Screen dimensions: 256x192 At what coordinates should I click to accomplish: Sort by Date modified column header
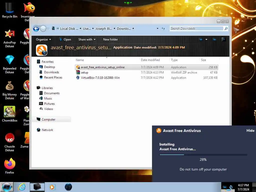[x=154, y=60]
